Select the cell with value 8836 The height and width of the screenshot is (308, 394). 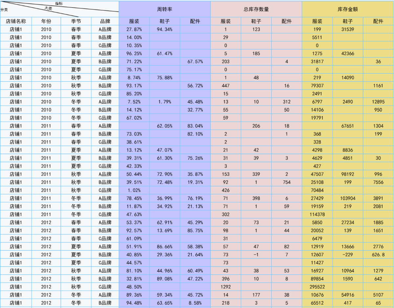point(348,150)
